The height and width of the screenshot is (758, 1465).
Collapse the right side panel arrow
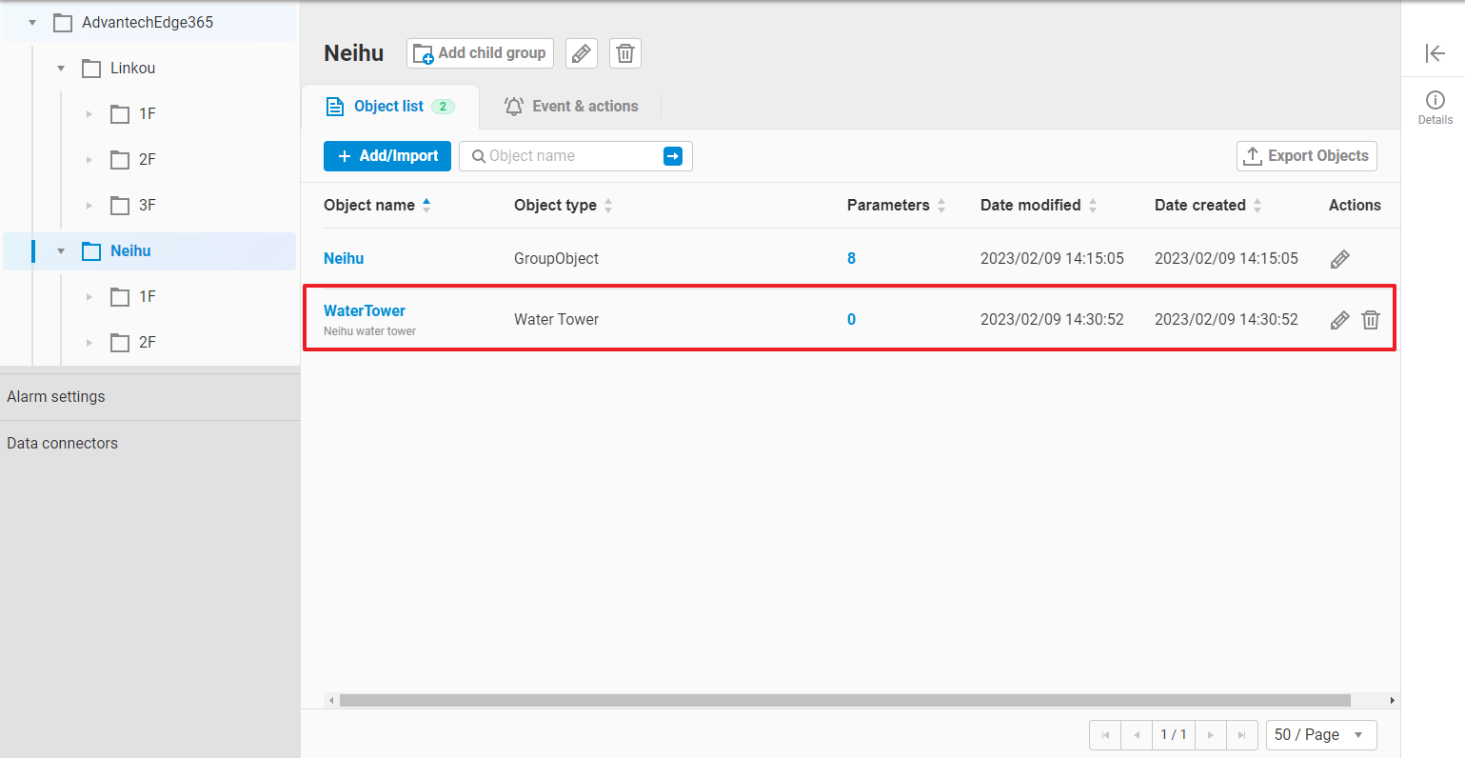[1435, 53]
